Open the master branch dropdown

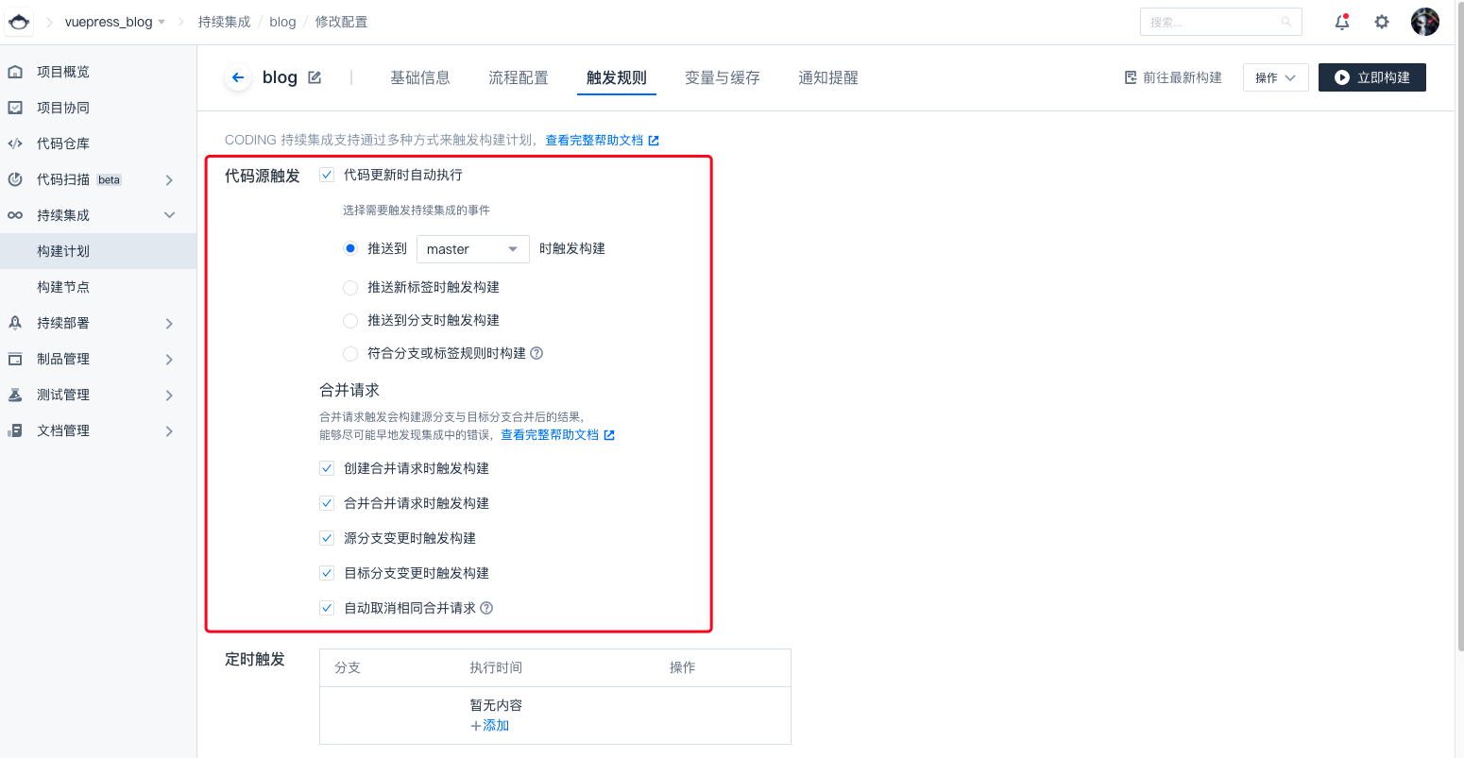point(472,249)
